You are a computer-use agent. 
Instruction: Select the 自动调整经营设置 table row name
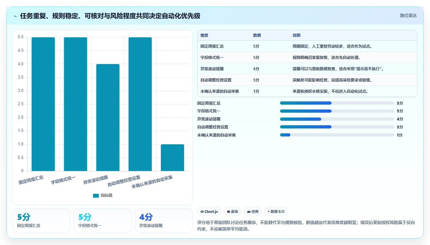(x=216, y=80)
